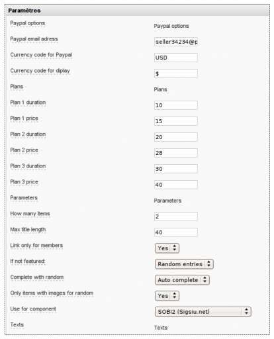
Task: Click the Paypal email adress label
Action: click(x=34, y=39)
